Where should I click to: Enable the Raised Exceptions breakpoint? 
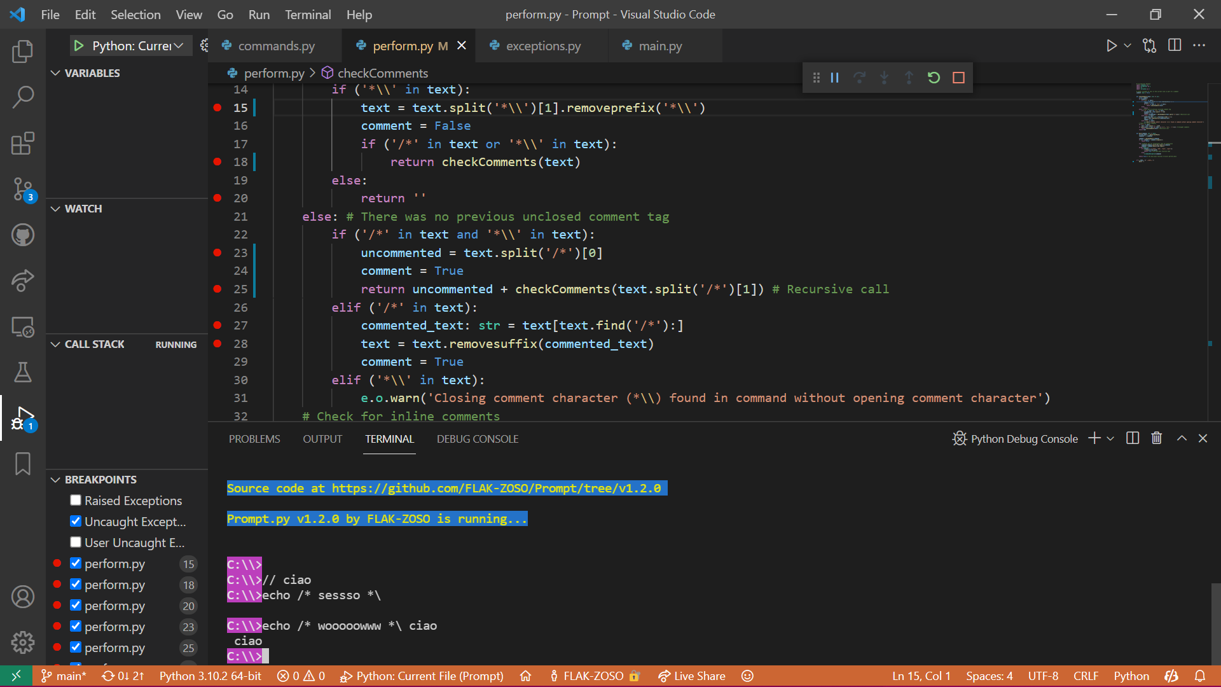click(76, 500)
